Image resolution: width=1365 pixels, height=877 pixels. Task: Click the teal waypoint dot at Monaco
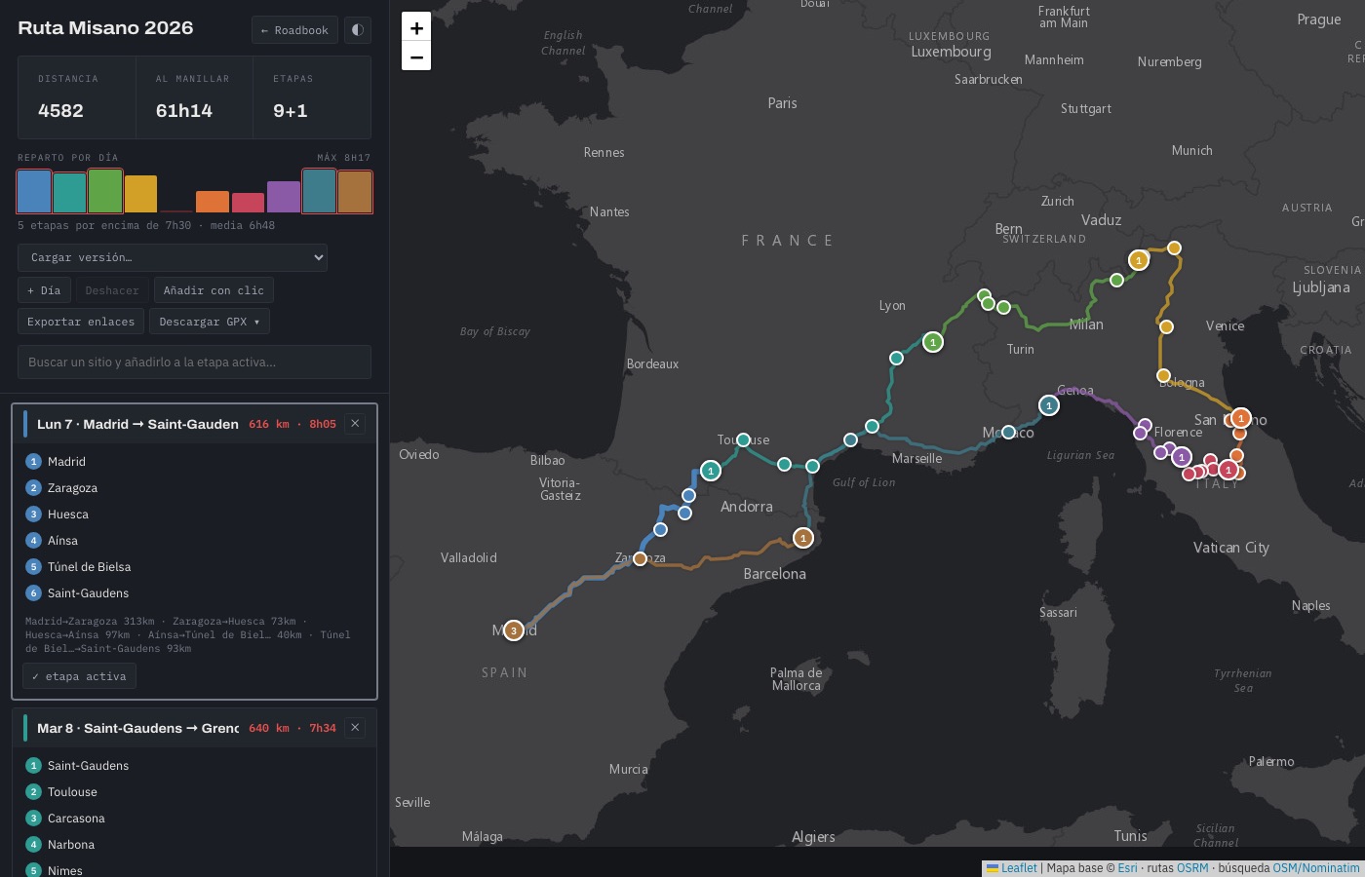click(x=1009, y=432)
